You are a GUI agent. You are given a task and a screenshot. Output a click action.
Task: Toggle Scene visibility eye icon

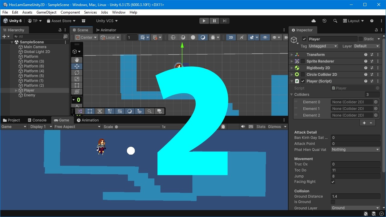pos(265,37)
